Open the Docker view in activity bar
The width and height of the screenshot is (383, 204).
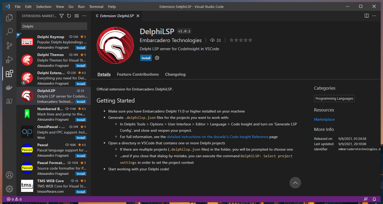point(9,88)
